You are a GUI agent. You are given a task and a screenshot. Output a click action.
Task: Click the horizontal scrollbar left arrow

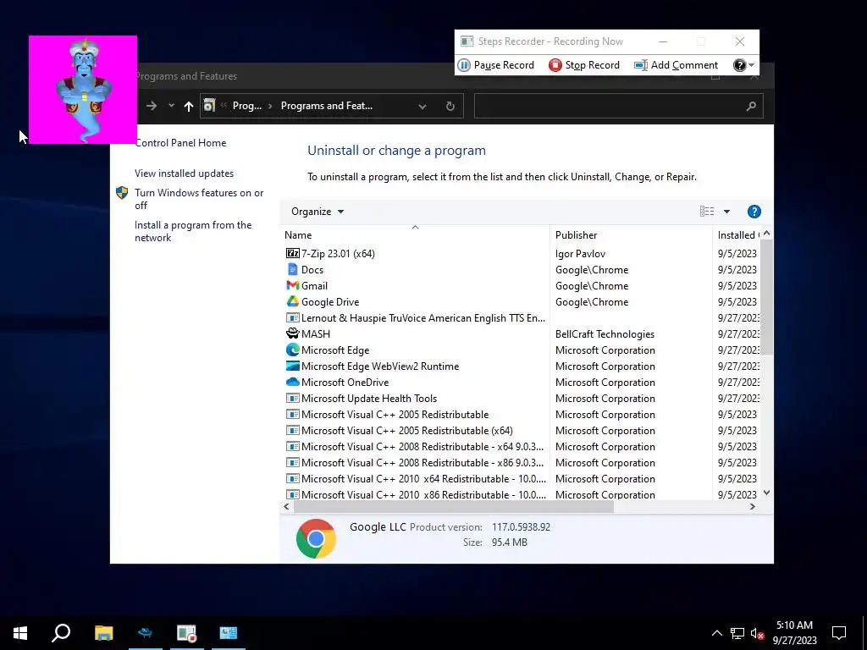click(286, 506)
